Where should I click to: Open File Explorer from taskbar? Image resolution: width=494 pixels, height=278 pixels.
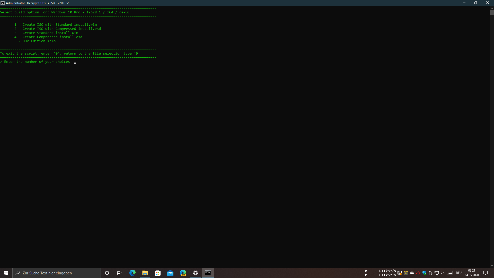tap(145, 273)
